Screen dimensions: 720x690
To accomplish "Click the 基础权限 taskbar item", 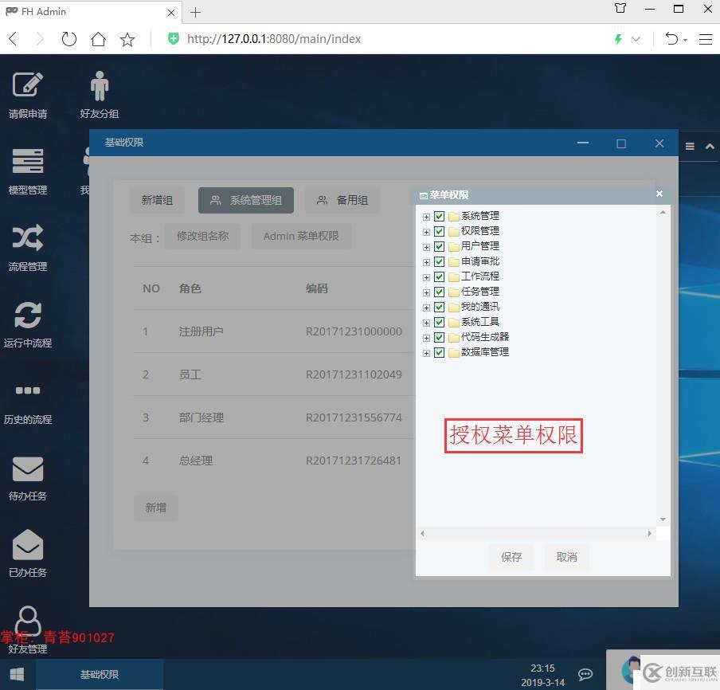I will 100,674.
